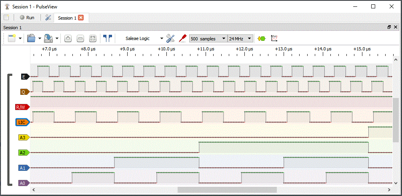Viewport: 402px width, 196px height.
Task: Open the settings wrench icon beside Run
Action: coord(48,18)
